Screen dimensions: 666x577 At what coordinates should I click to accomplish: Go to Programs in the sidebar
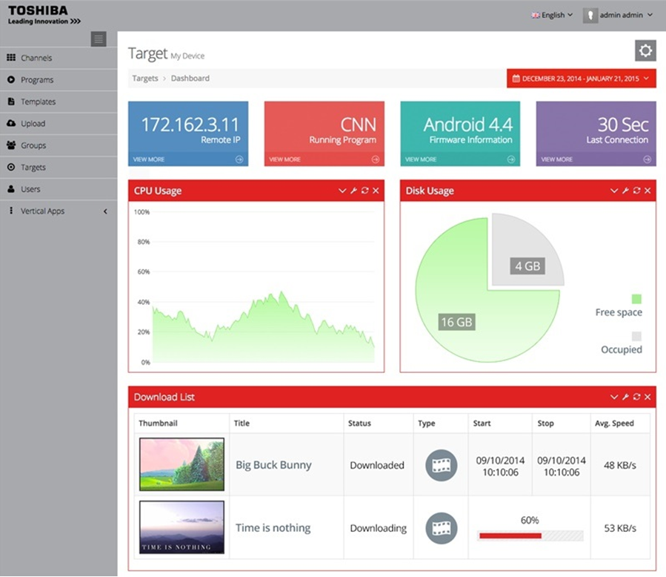(x=37, y=80)
